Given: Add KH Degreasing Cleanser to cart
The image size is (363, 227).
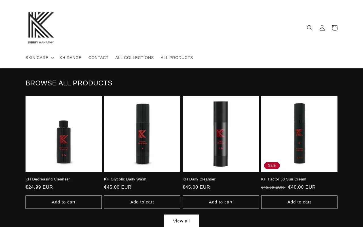Looking at the screenshot, I should [64, 202].
